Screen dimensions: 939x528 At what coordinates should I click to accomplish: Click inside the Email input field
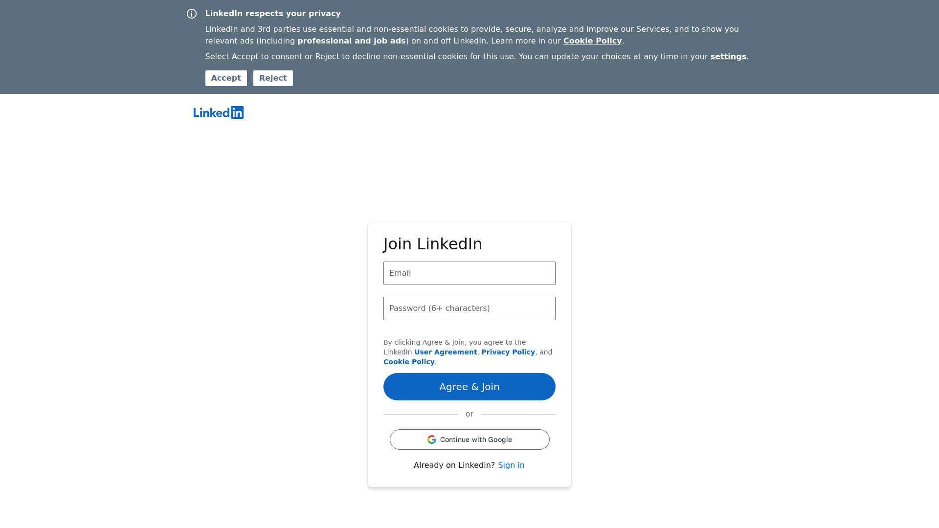pos(469,273)
